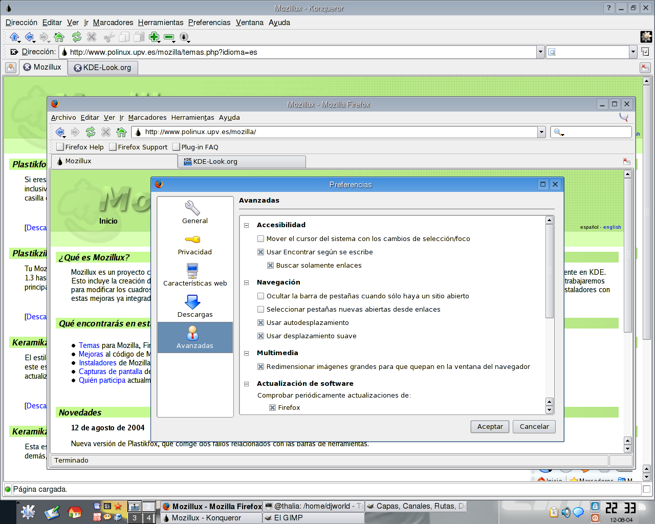Select the Avanzadas preferences panel
The width and height of the screenshot is (655, 524).
click(x=195, y=338)
